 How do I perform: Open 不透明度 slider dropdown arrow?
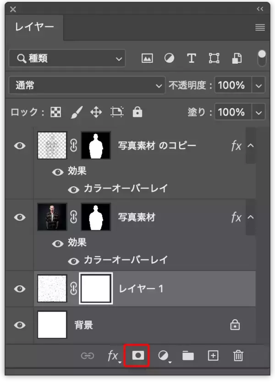(258, 85)
